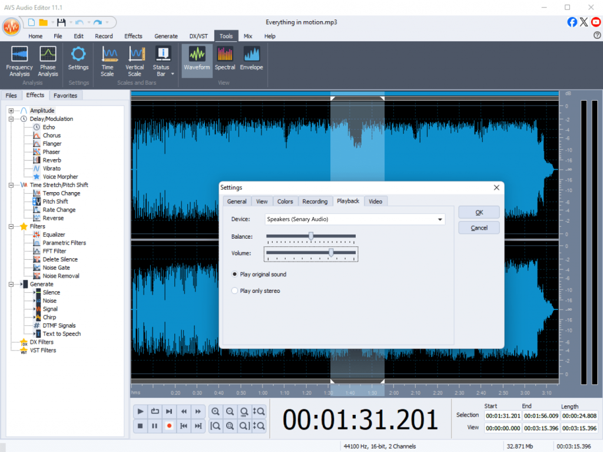Select the Play only stereo option
Viewport: 603px width, 452px height.
235,291
